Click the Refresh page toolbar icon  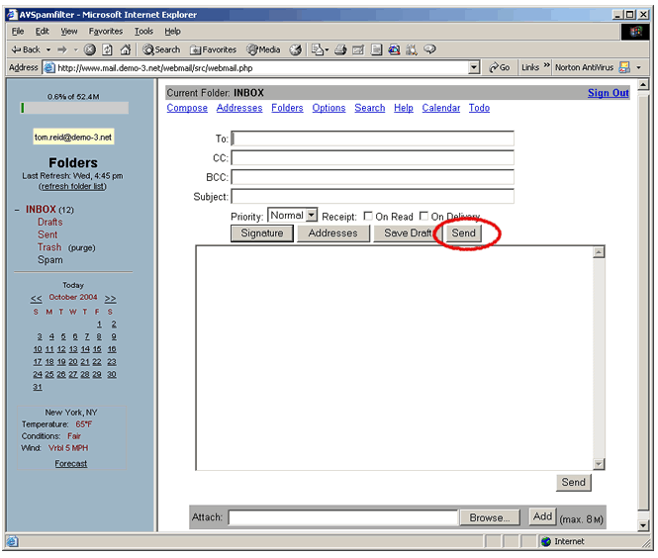tap(107, 49)
